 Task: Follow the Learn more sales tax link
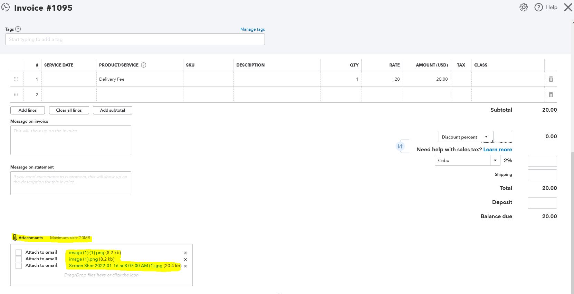497,149
